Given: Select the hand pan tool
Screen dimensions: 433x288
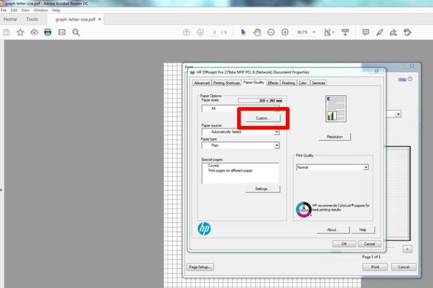Looking at the screenshot, I should click(x=257, y=33).
